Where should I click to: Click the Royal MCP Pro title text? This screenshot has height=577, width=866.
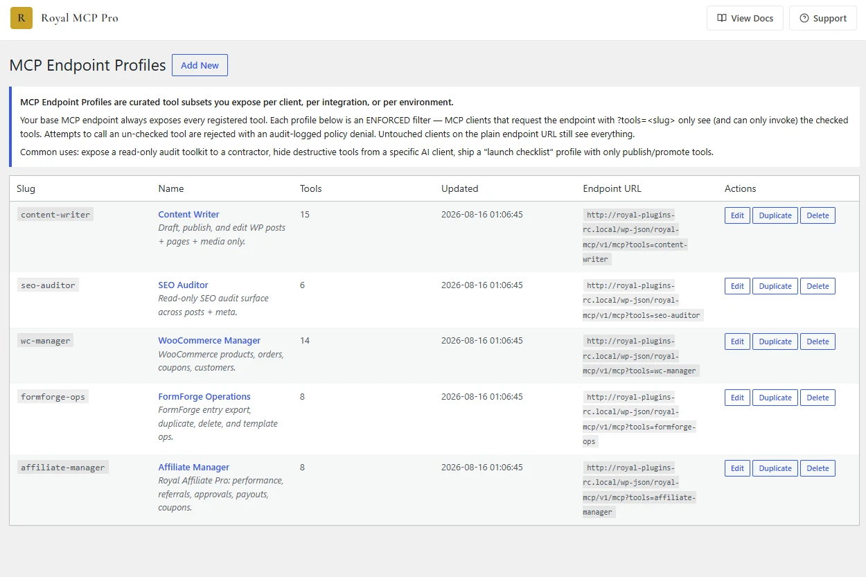click(x=80, y=18)
